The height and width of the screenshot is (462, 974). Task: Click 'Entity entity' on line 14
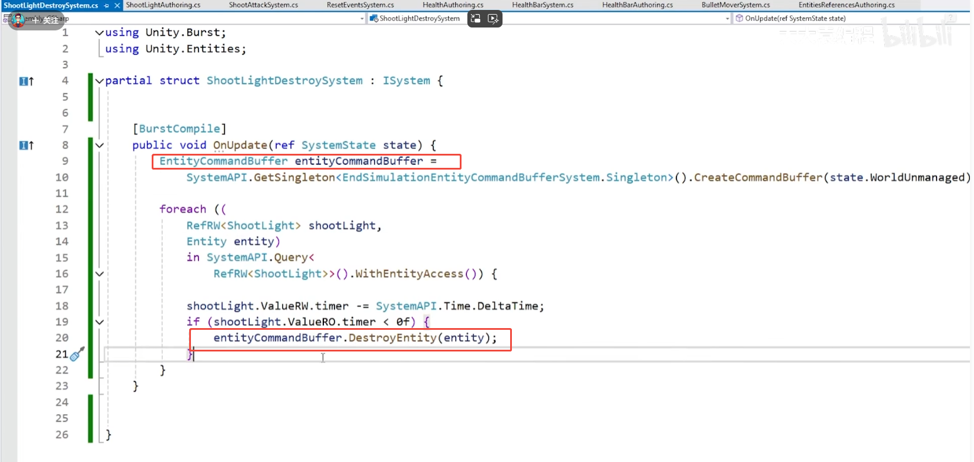tap(230, 242)
